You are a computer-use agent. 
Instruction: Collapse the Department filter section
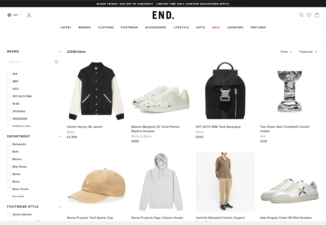60,136
